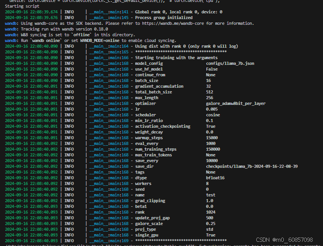Image resolution: width=323 pixels, height=246 pixels.
Task: Click the name value 'test'
Action: [211, 195]
